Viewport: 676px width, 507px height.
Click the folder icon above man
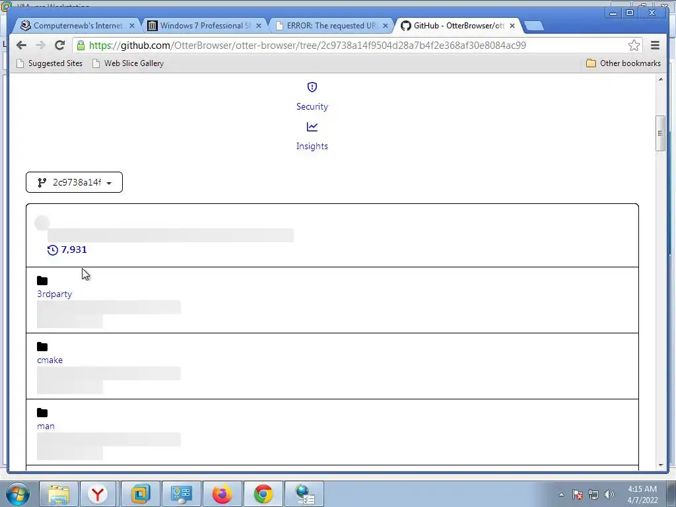[x=42, y=413]
